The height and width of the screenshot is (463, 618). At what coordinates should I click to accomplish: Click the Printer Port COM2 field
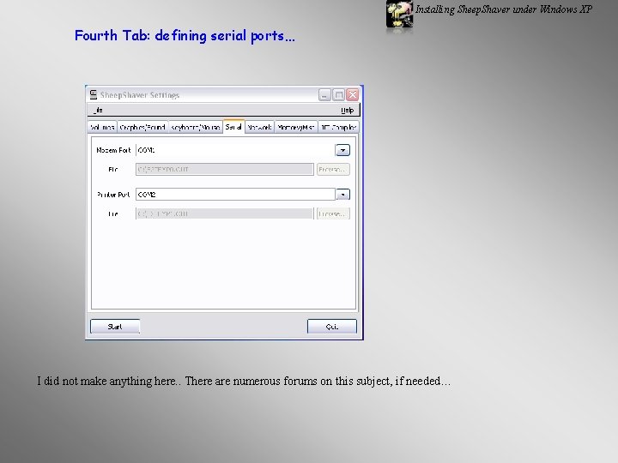[x=235, y=195]
